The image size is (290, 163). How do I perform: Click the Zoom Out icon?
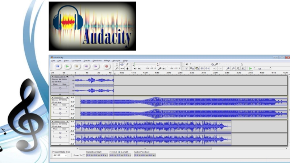[x=233, y=68]
